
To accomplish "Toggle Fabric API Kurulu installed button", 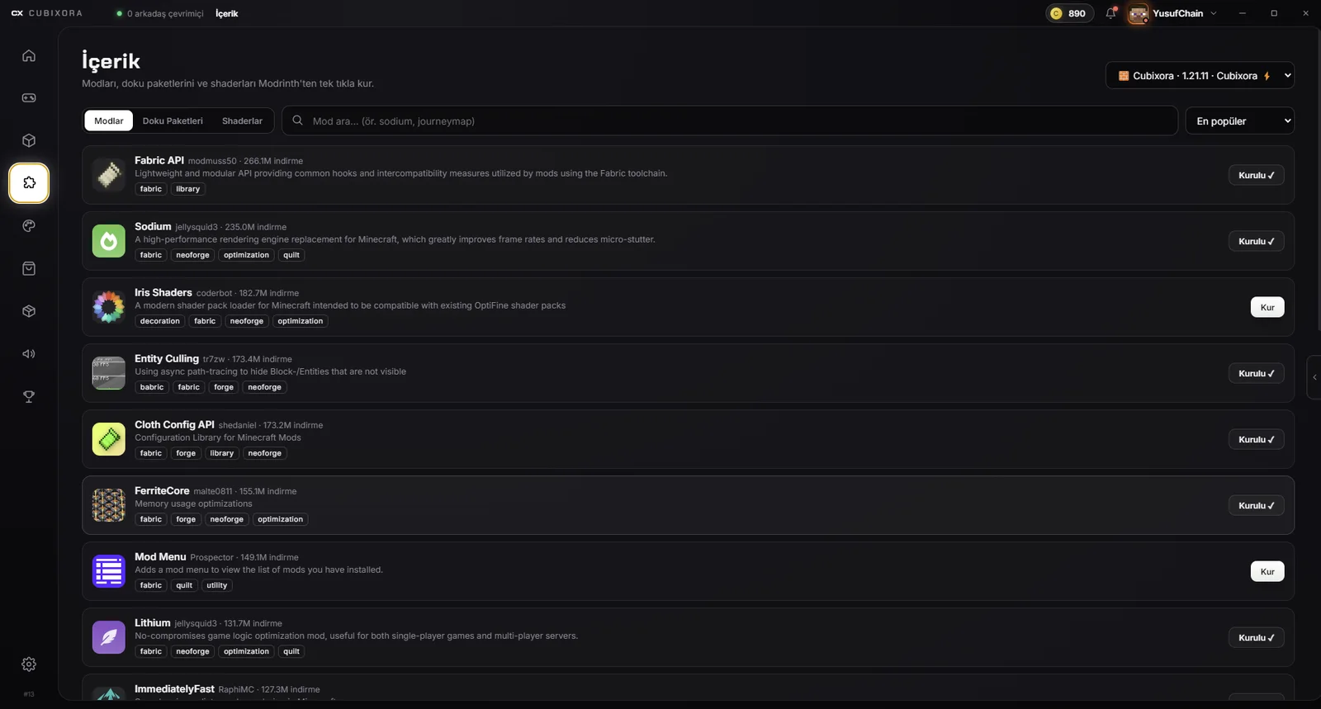I will (1256, 175).
